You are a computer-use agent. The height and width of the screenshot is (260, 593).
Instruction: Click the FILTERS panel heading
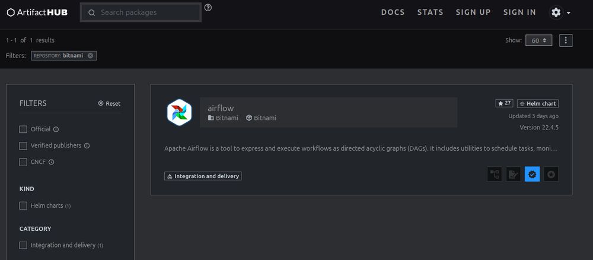tap(33, 103)
